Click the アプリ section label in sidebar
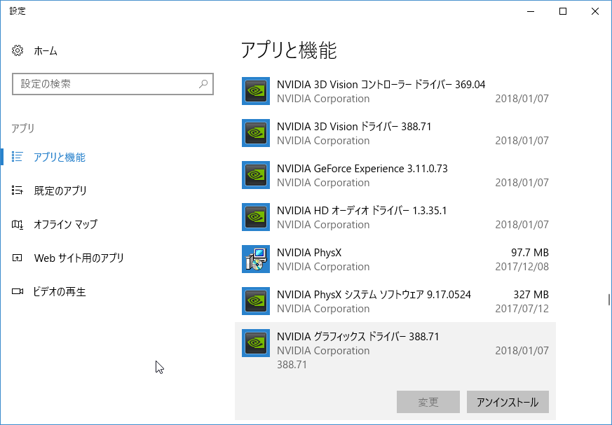 [23, 128]
